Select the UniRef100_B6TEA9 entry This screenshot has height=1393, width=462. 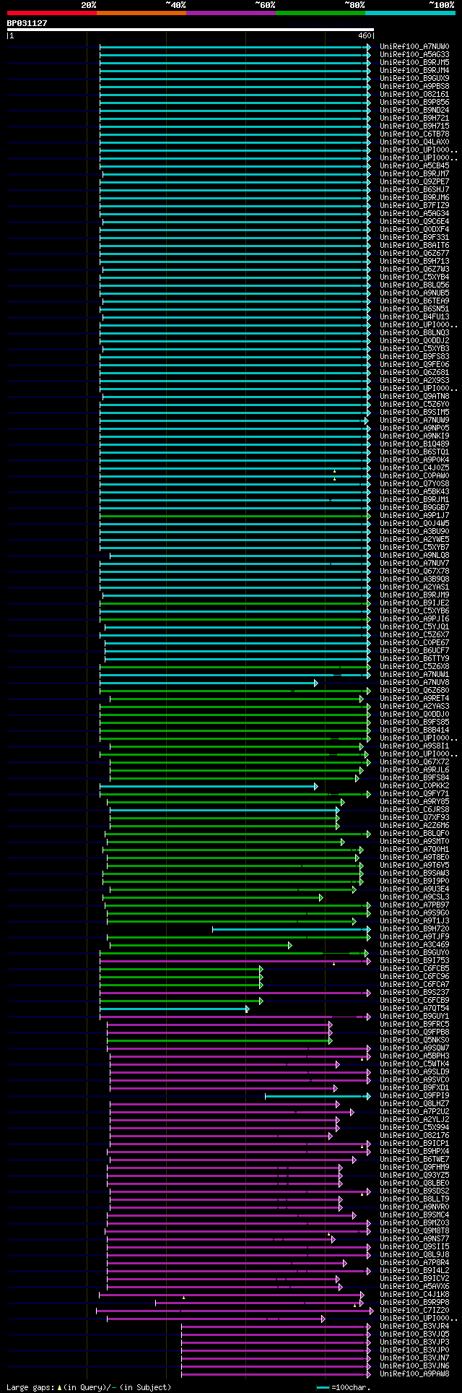click(x=414, y=301)
